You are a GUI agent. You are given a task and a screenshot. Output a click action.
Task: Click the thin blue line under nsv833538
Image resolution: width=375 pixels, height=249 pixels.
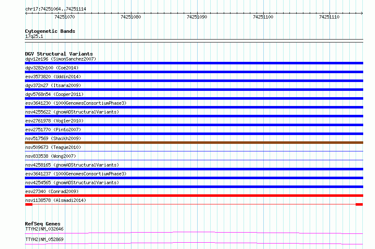pos(194,160)
